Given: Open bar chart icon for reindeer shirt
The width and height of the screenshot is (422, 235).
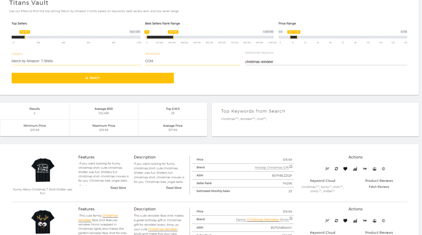Looking at the screenshot, I should tap(355, 221).
